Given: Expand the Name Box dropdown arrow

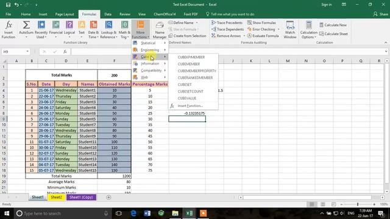Looking at the screenshot, I should [27, 52].
